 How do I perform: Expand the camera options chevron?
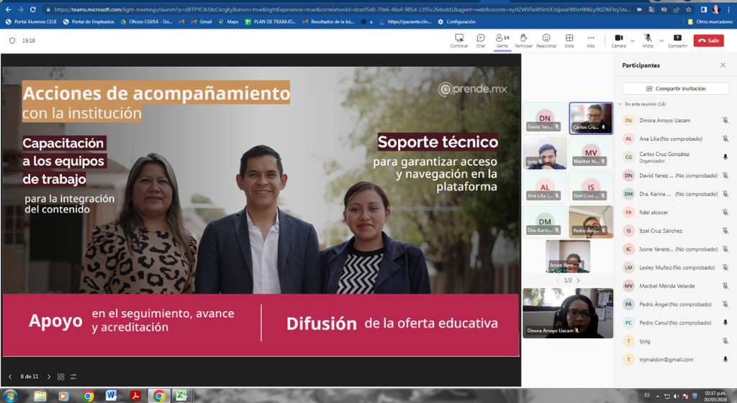click(x=633, y=41)
